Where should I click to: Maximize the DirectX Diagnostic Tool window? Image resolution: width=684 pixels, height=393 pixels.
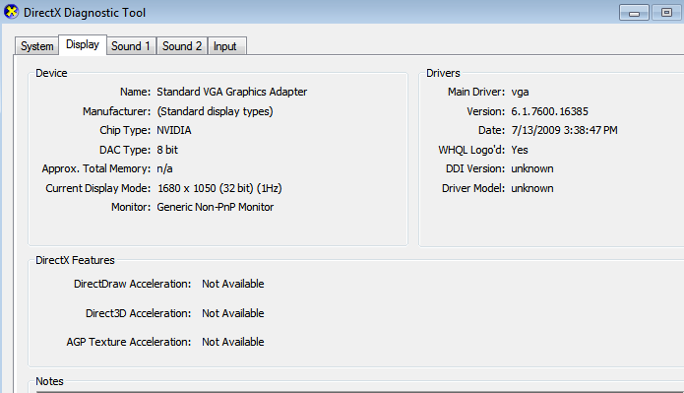(666, 13)
